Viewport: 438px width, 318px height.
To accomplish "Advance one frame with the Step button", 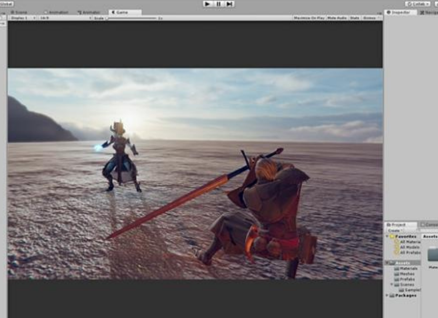I will (229, 4).
